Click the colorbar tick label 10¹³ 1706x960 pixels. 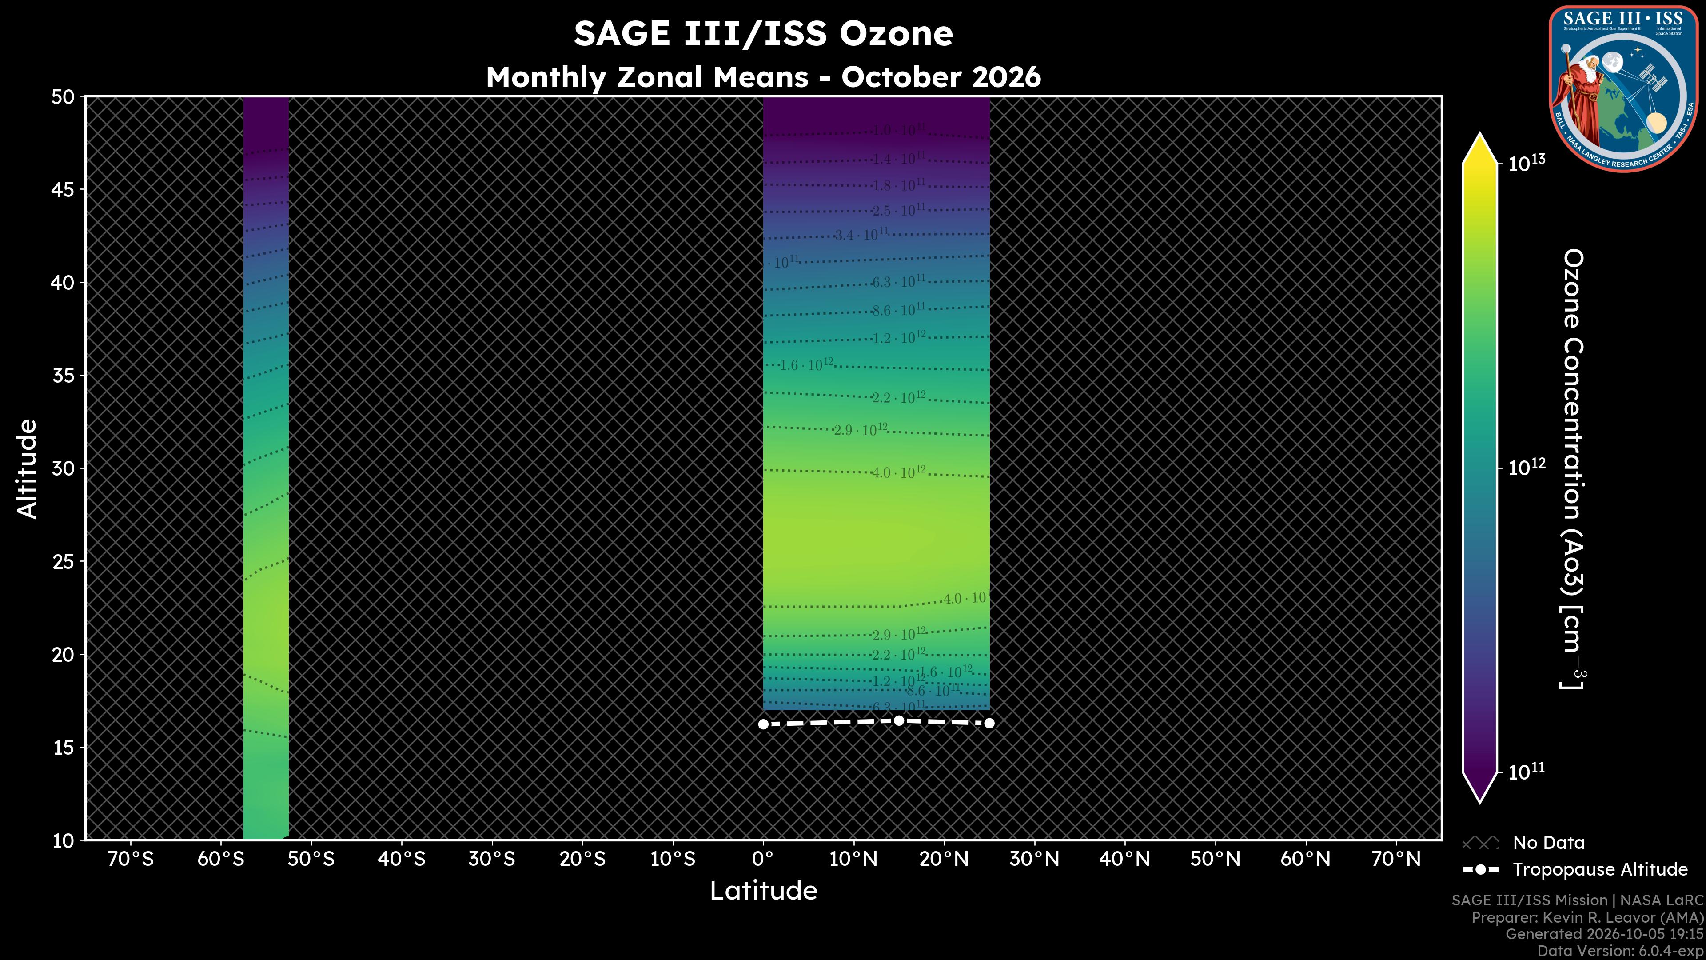[x=1527, y=163]
